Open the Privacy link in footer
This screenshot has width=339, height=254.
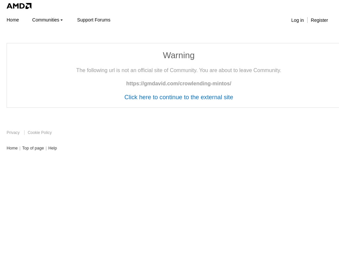[x=13, y=133]
